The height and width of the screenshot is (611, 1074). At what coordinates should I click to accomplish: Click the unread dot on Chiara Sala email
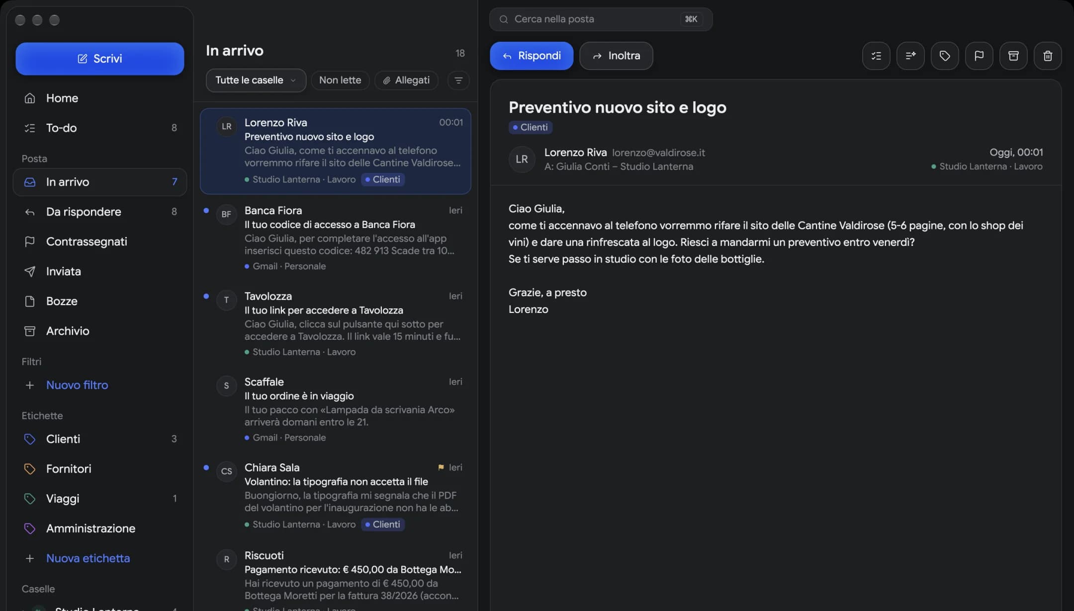206,467
